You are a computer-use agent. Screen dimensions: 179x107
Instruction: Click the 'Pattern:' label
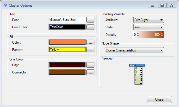click(18, 50)
